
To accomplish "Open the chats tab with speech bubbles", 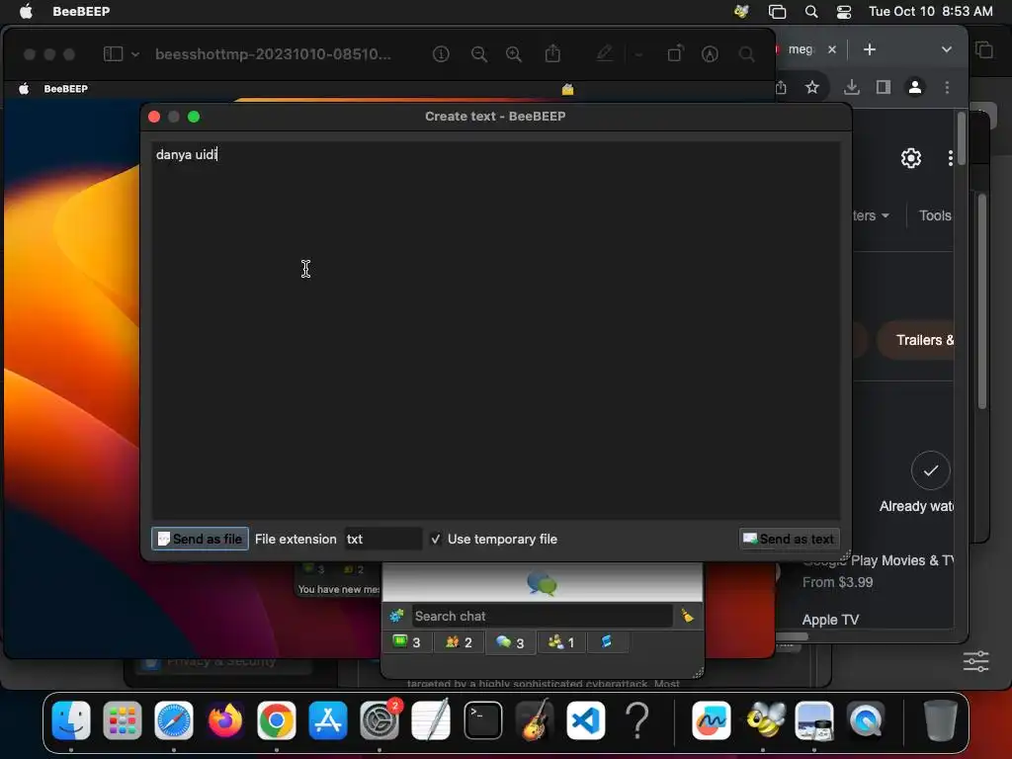I will point(510,642).
